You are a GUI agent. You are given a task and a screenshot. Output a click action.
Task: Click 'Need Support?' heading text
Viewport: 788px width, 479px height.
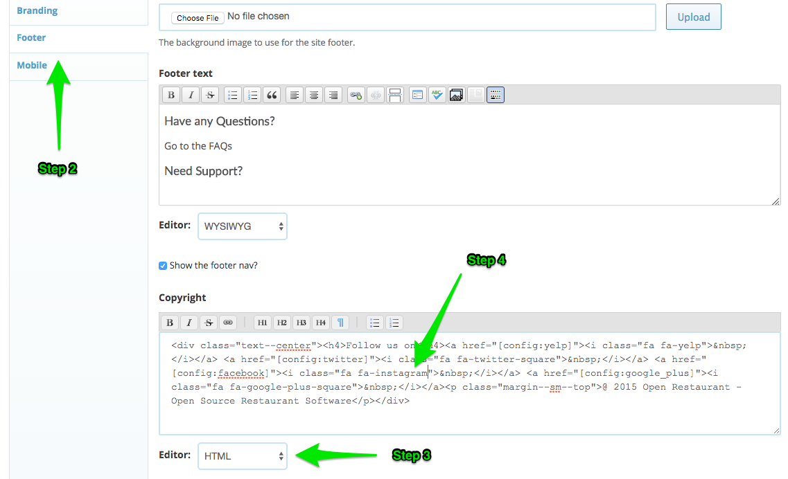tap(204, 171)
